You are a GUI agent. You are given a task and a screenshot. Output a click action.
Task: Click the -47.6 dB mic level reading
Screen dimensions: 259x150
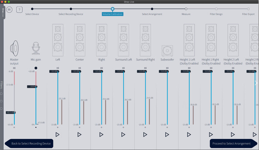(x=41, y=123)
